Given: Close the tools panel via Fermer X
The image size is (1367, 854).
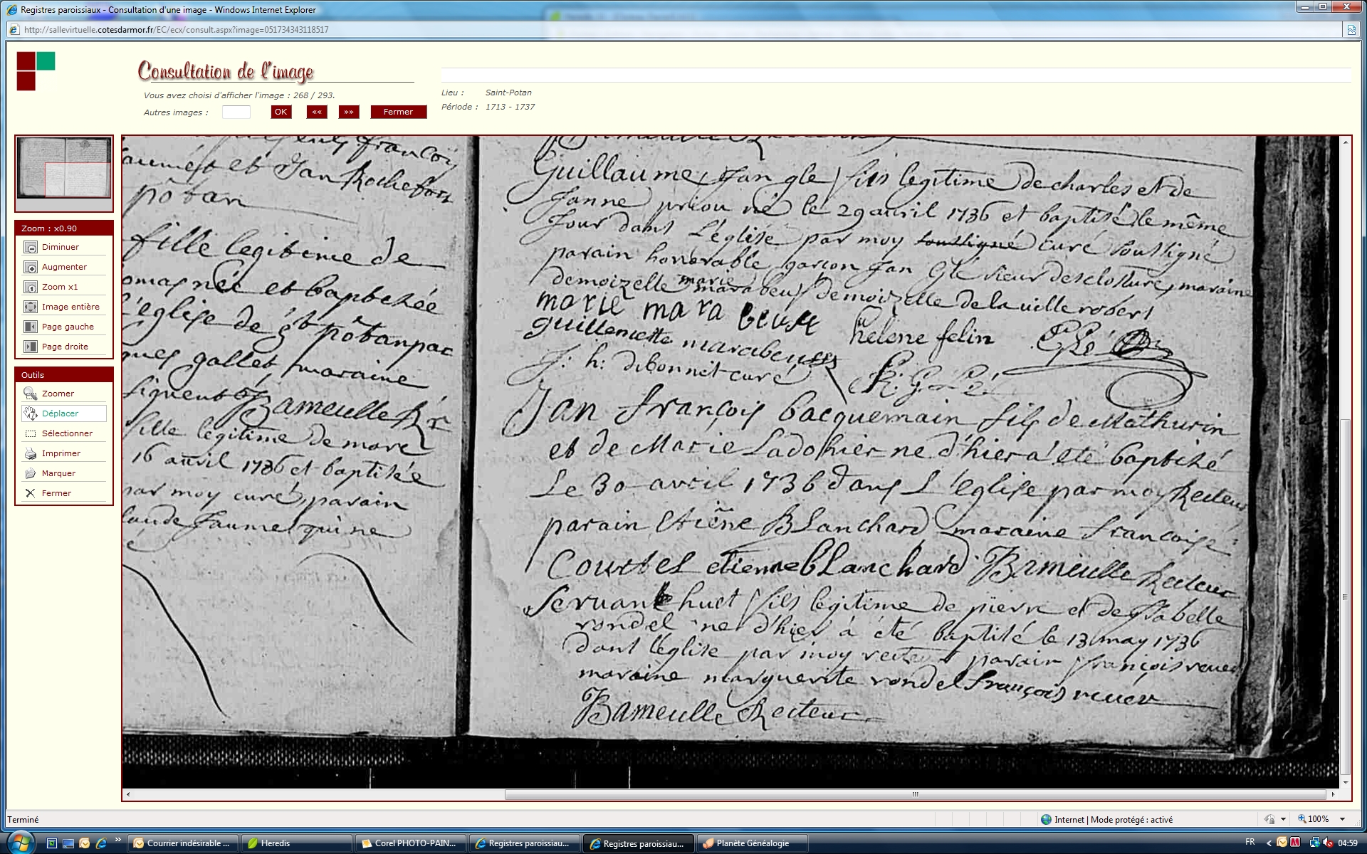Looking at the screenshot, I should click(31, 493).
